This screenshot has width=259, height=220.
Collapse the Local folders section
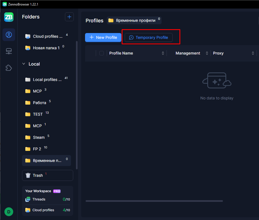pyautogui.click(x=24, y=64)
